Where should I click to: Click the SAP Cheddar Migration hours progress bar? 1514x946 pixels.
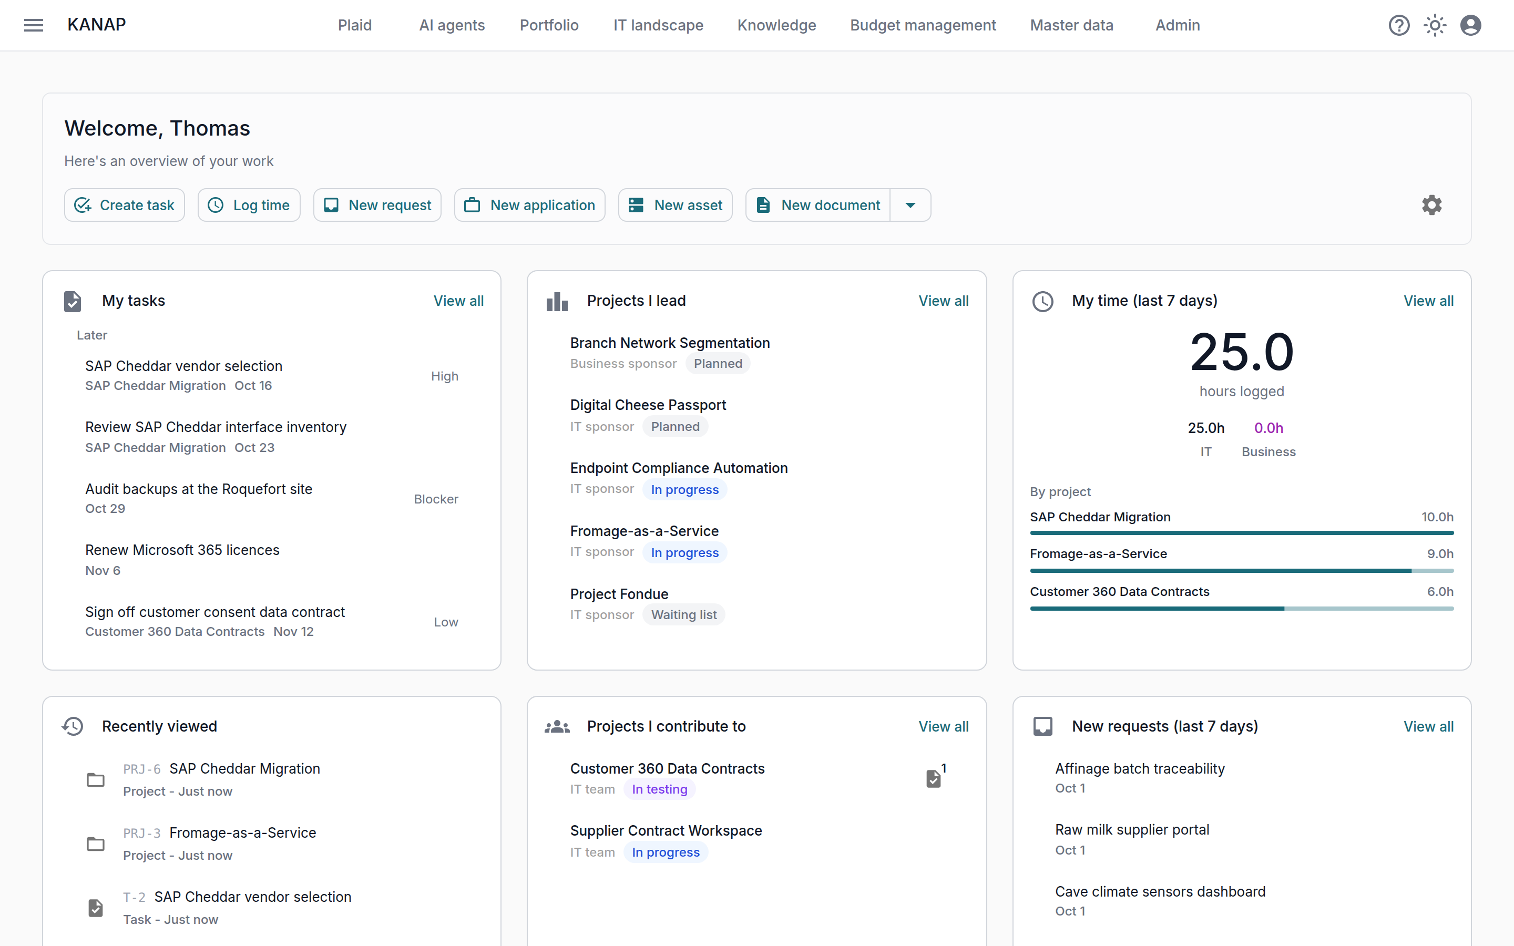click(x=1241, y=533)
